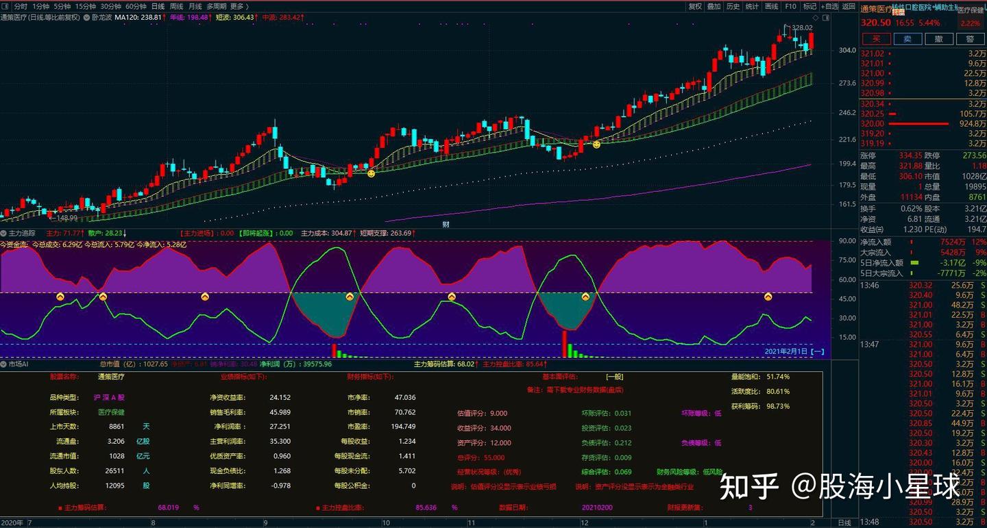Click the 净流入额 7524万 row
The image size is (987, 528).
click(923, 242)
